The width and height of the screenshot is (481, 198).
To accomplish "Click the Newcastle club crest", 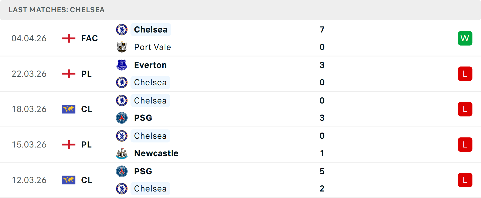I will (122, 153).
